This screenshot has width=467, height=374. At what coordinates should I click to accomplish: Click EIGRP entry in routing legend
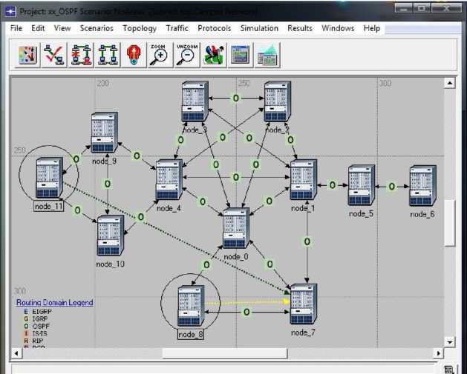pyautogui.click(x=39, y=312)
